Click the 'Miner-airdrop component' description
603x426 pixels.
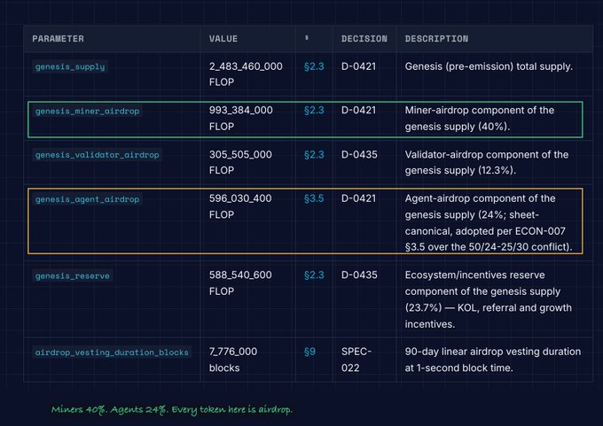click(x=480, y=119)
